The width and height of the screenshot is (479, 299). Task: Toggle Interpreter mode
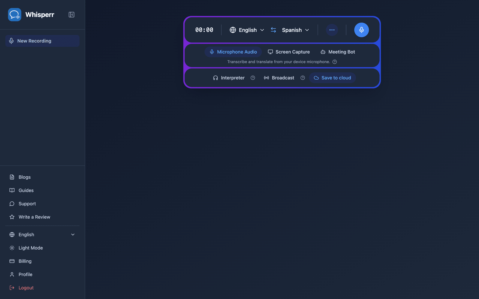point(229,78)
